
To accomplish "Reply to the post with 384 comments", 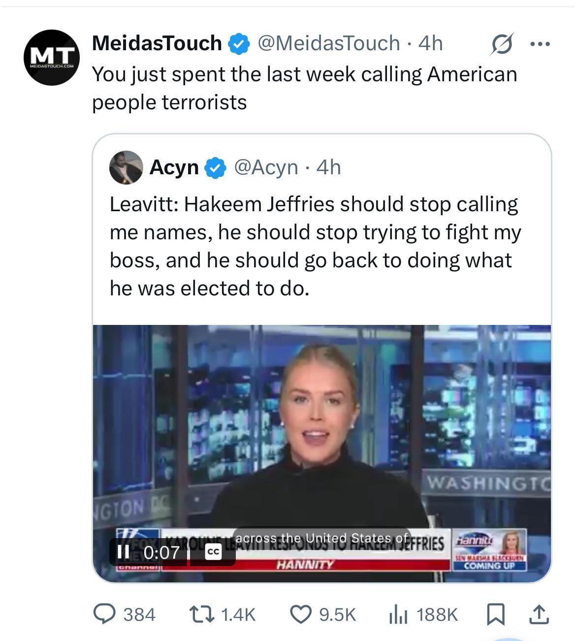I will click(x=104, y=614).
